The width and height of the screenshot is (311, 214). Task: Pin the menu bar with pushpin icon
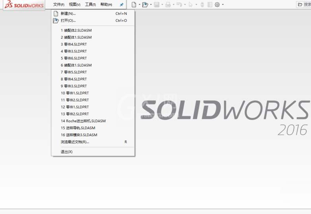pos(122,4)
